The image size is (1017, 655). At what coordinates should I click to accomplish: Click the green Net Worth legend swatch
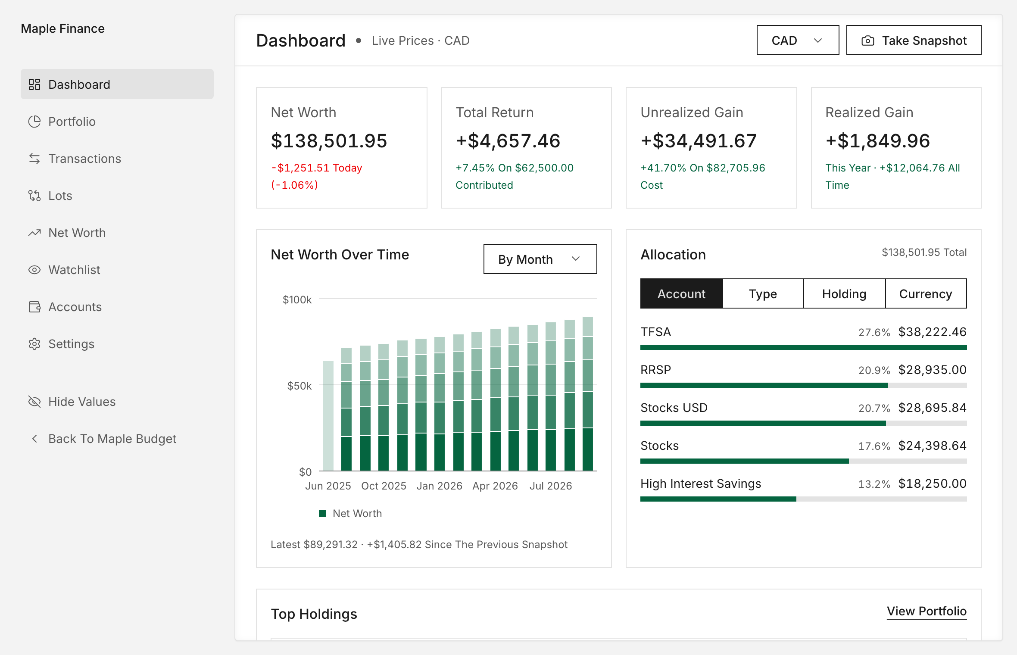click(x=322, y=513)
